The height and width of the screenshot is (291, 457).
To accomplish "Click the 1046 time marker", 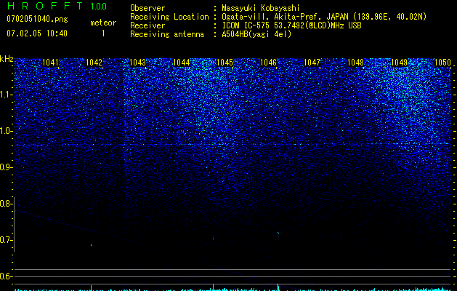I will point(268,63).
